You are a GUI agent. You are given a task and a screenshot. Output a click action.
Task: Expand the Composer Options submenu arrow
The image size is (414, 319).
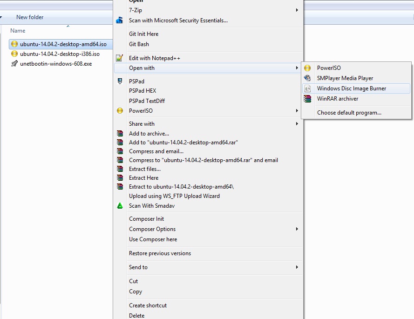pos(297,229)
